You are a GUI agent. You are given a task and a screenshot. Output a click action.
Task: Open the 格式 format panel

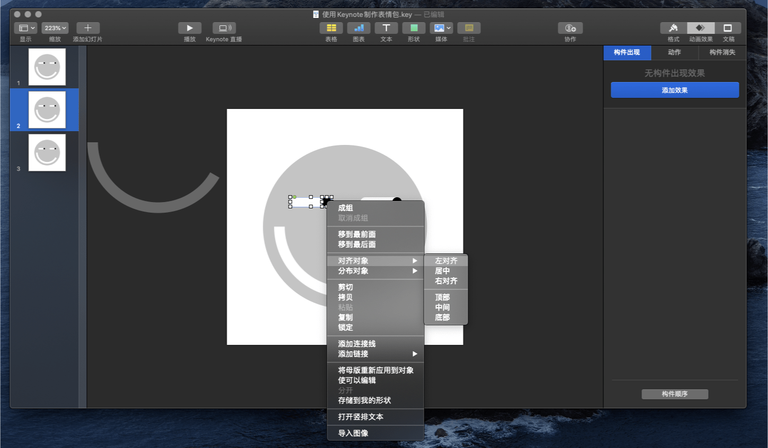(x=673, y=28)
